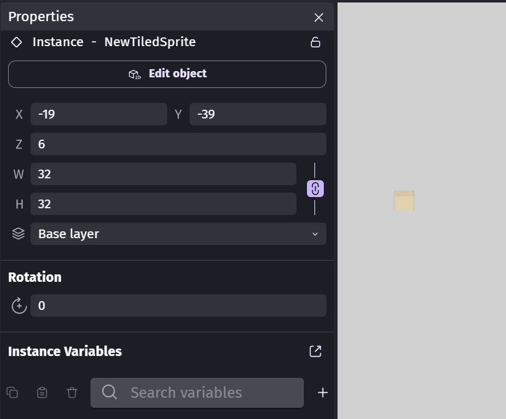Open the Base layer dropdown
This screenshot has width=506, height=419.
178,234
